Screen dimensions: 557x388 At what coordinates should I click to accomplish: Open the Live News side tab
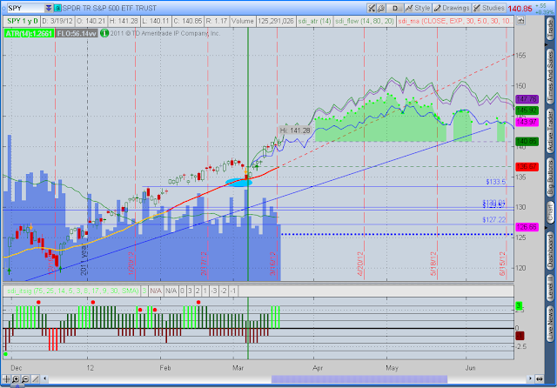pos(550,324)
